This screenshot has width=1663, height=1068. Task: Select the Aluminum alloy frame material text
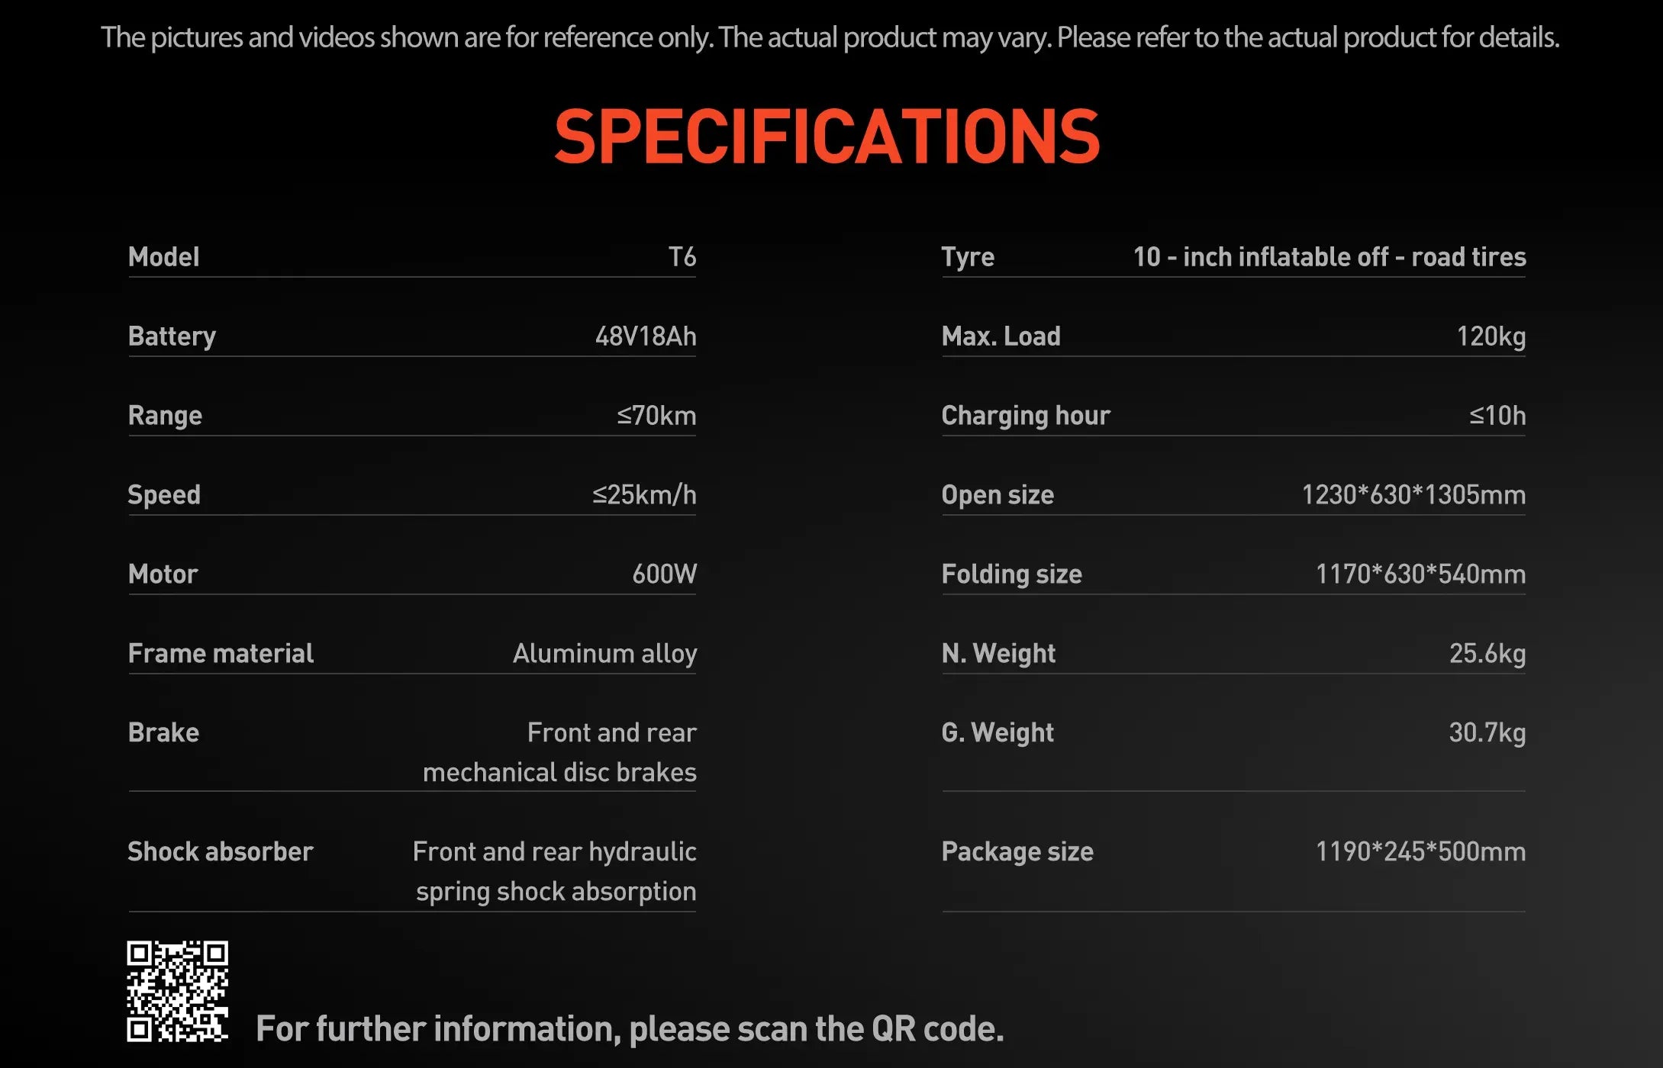604,654
